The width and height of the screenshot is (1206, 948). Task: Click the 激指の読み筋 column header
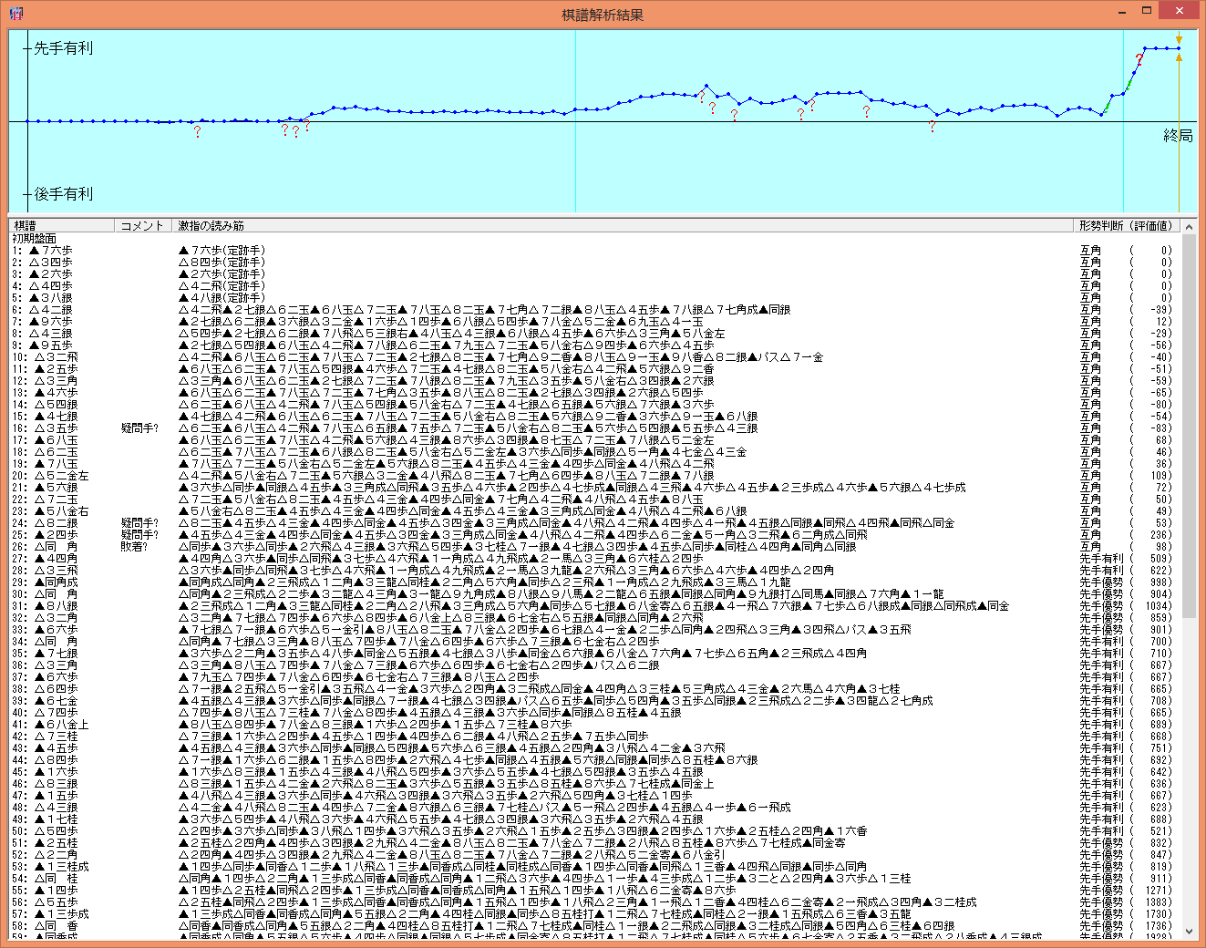211,225
